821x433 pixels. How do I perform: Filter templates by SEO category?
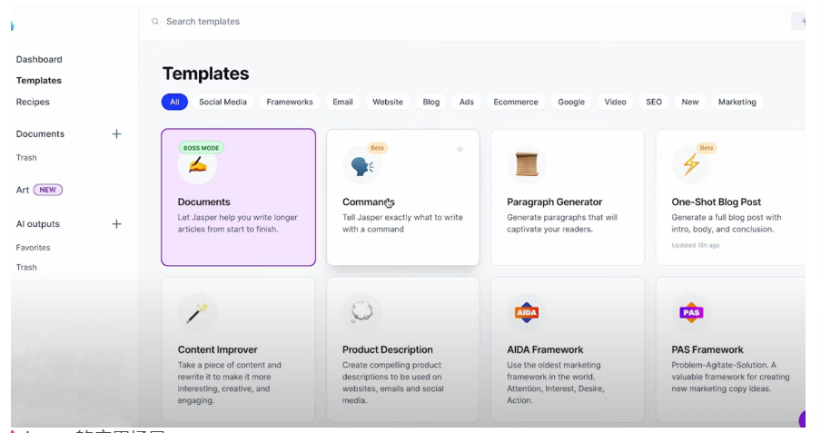pos(654,103)
